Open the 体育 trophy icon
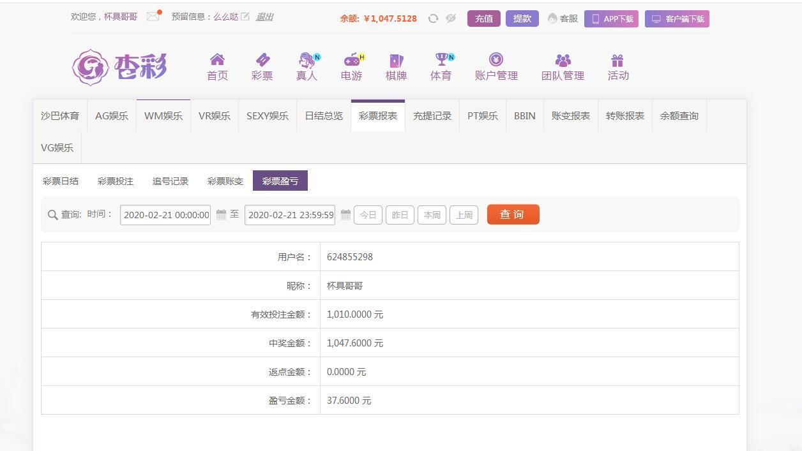Viewport: 802px width, 451px height. coord(441,60)
